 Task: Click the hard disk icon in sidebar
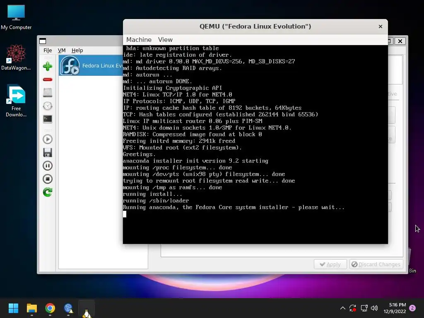(x=48, y=92)
